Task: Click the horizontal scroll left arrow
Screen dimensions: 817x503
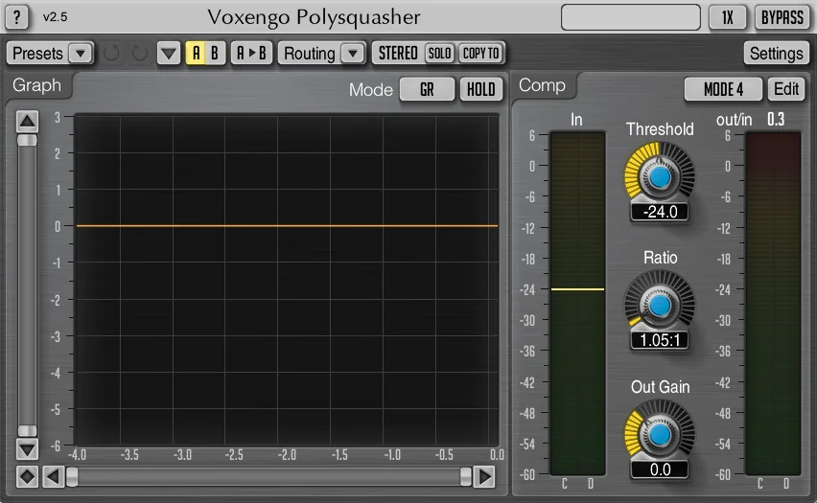Action: click(x=53, y=476)
